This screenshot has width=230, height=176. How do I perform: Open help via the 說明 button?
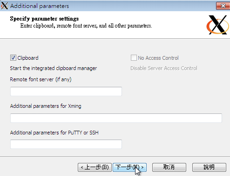209,167
